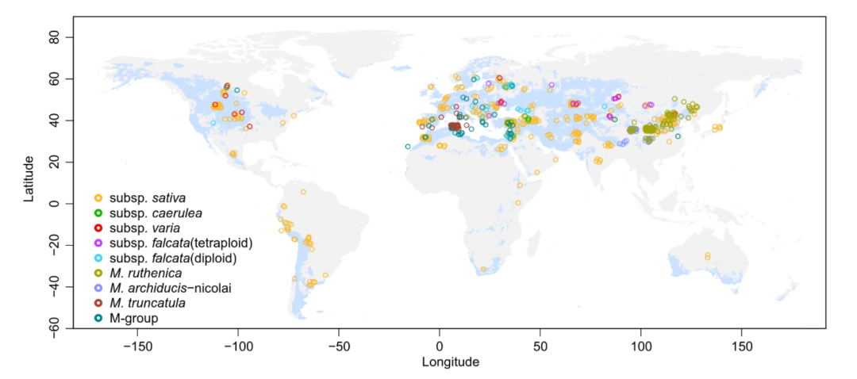Click the lavender archiducis-nicolai legend circle
Screen dimensions: 857x379
coord(98,288)
